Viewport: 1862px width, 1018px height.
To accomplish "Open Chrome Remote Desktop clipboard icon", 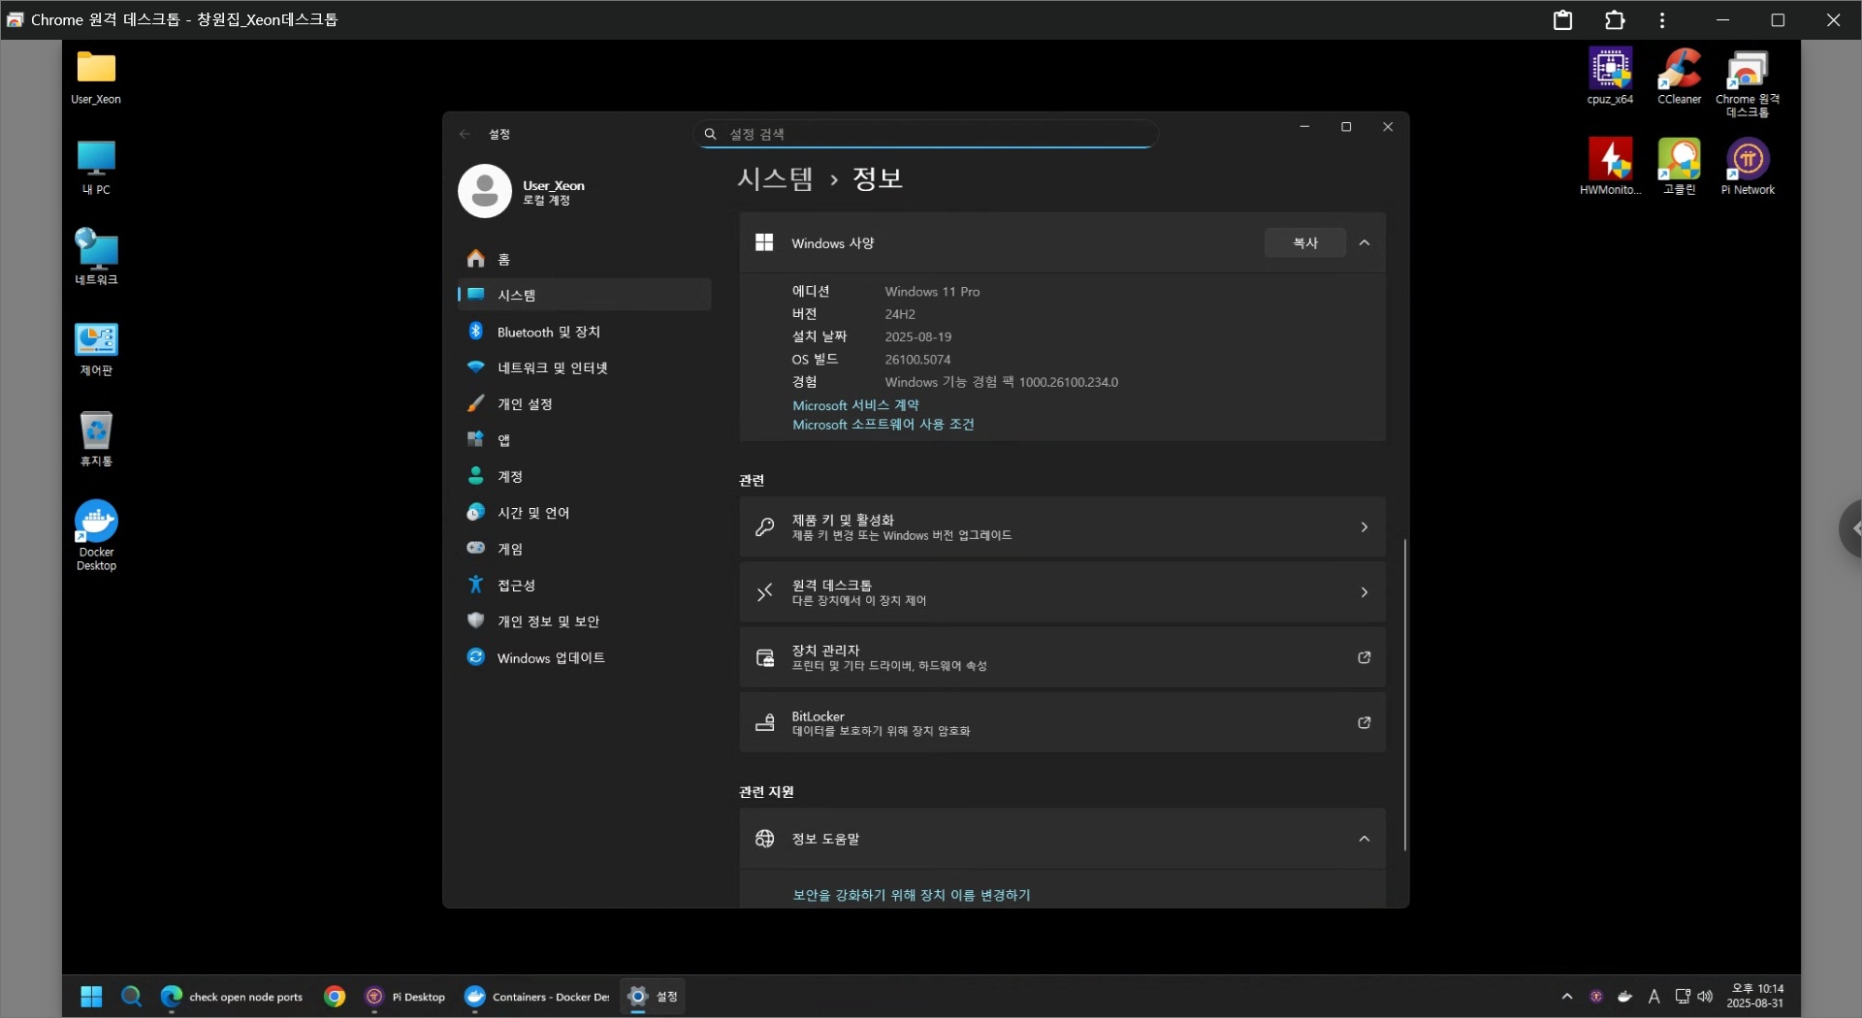I will click(x=1562, y=19).
